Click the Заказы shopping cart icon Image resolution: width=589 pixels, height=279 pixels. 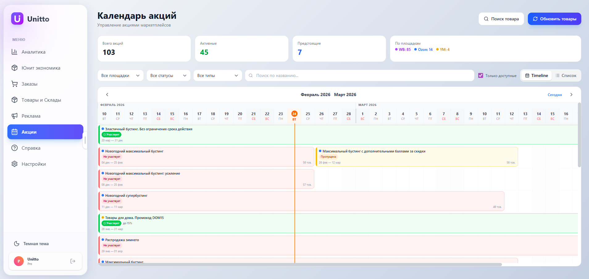pyautogui.click(x=14, y=84)
